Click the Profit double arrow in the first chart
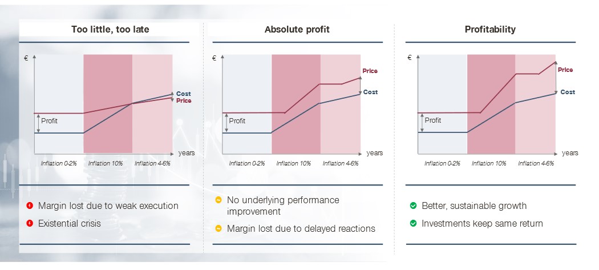Viewport: 599px width, 270px height. pyautogui.click(x=38, y=123)
